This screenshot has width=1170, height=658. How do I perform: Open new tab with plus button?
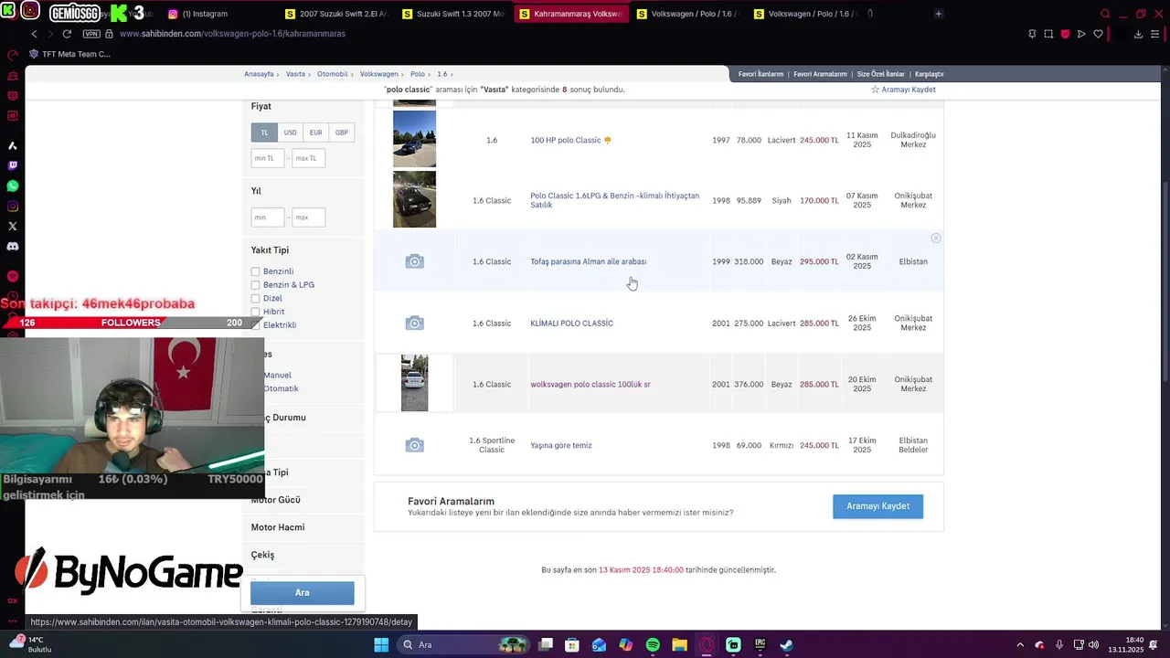(x=938, y=14)
